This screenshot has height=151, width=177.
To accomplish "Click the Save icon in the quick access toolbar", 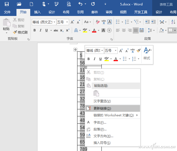I will tap(7, 4).
